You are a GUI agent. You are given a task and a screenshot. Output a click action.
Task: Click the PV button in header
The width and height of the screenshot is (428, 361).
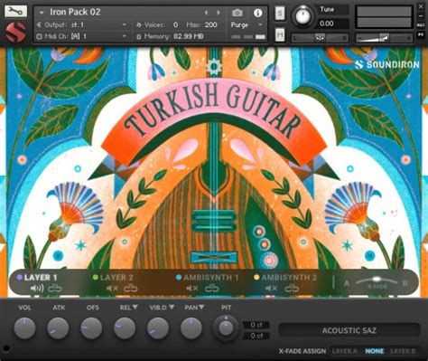(421, 34)
